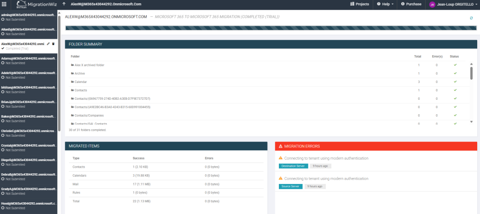480x214 pixels.
Task: Open Jean-Loup ORGITELLO account dropdown
Action: pyautogui.click(x=453, y=5)
